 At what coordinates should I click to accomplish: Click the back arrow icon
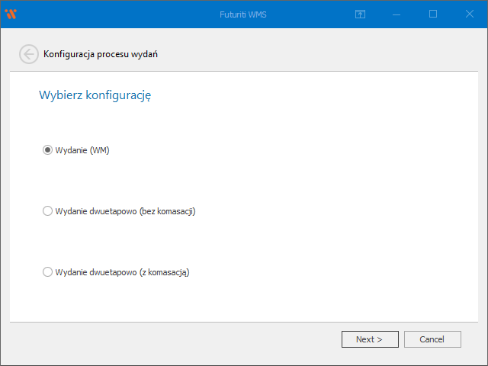[x=28, y=54]
